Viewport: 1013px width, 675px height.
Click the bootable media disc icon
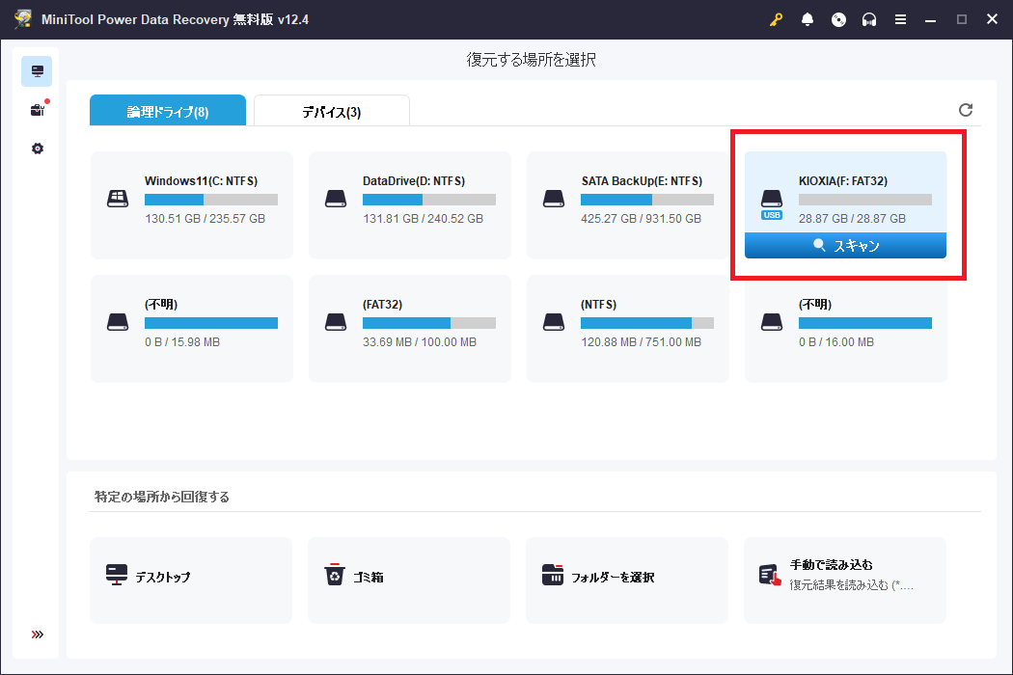pos(838,19)
